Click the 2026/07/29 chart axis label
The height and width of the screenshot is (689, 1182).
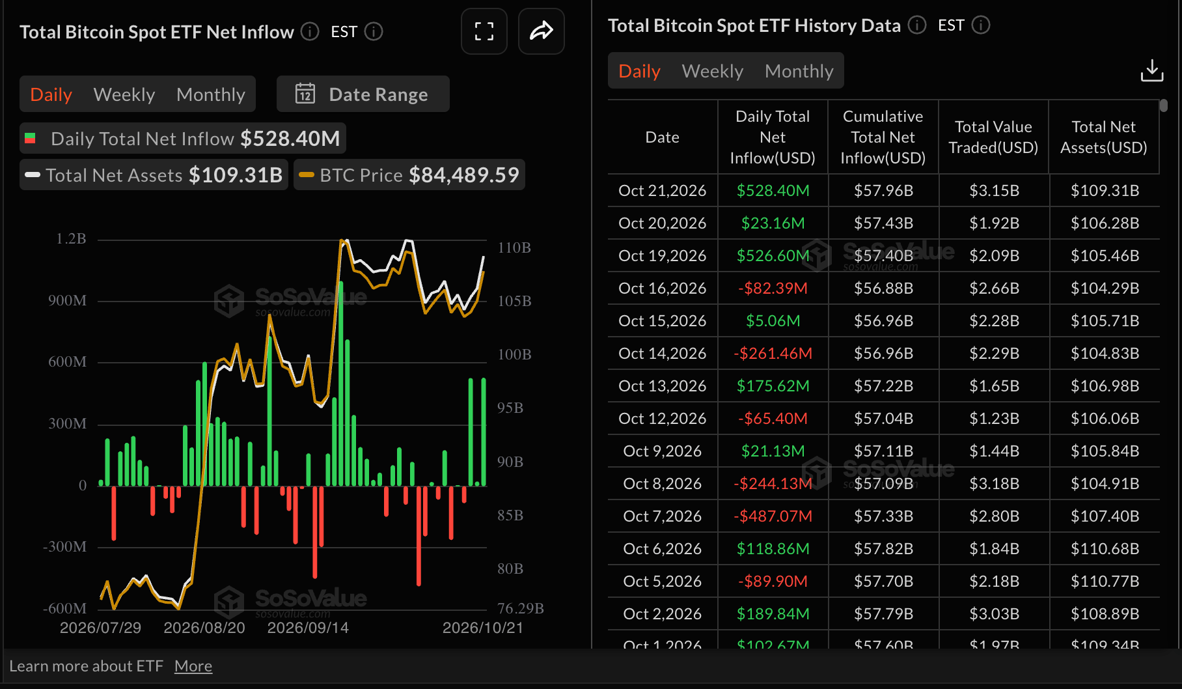100,628
